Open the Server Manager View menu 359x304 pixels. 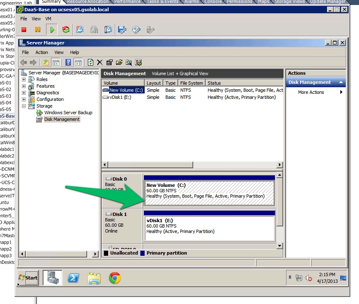pyautogui.click(x=59, y=52)
